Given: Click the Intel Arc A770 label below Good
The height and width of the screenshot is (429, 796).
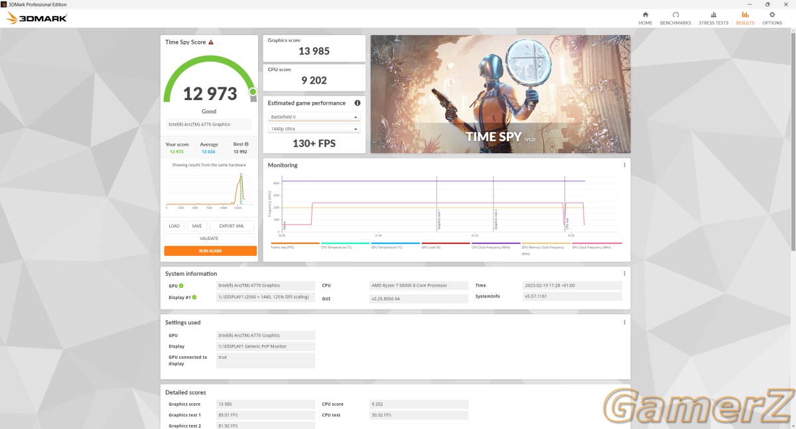Looking at the screenshot, I should click(x=209, y=125).
